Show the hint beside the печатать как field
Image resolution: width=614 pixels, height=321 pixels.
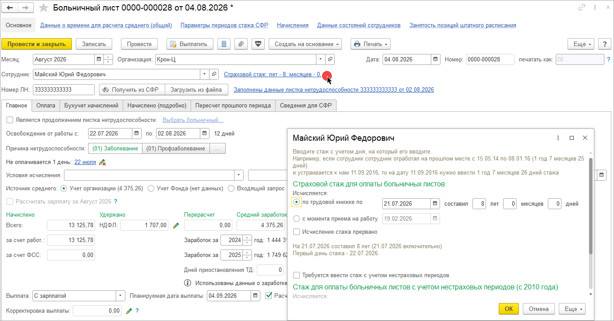click(608, 59)
